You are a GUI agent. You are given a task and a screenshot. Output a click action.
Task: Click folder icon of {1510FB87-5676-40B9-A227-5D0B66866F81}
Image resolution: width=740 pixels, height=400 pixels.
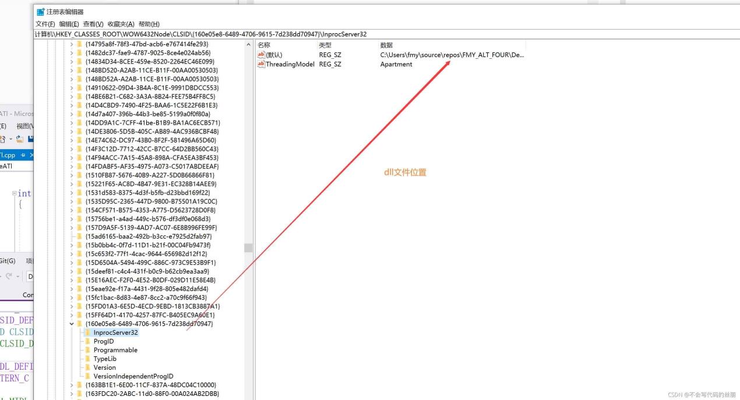coord(80,175)
